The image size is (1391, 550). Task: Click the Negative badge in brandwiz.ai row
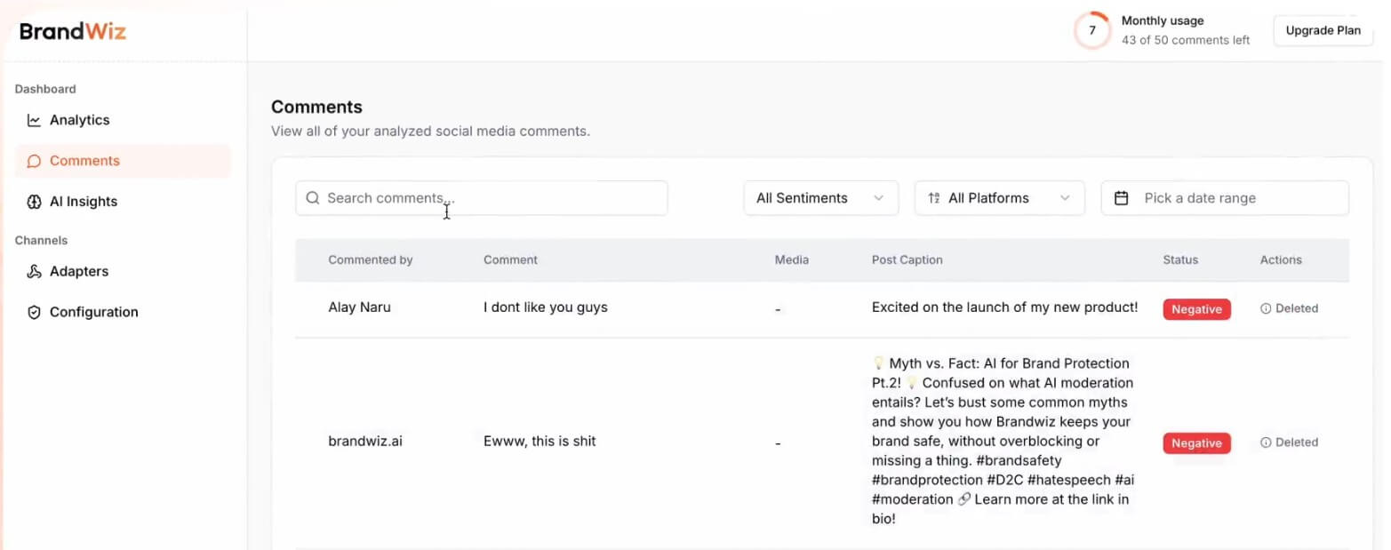pyautogui.click(x=1196, y=443)
